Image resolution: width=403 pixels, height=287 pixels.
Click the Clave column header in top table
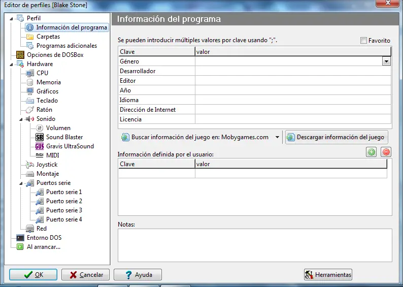coord(157,52)
